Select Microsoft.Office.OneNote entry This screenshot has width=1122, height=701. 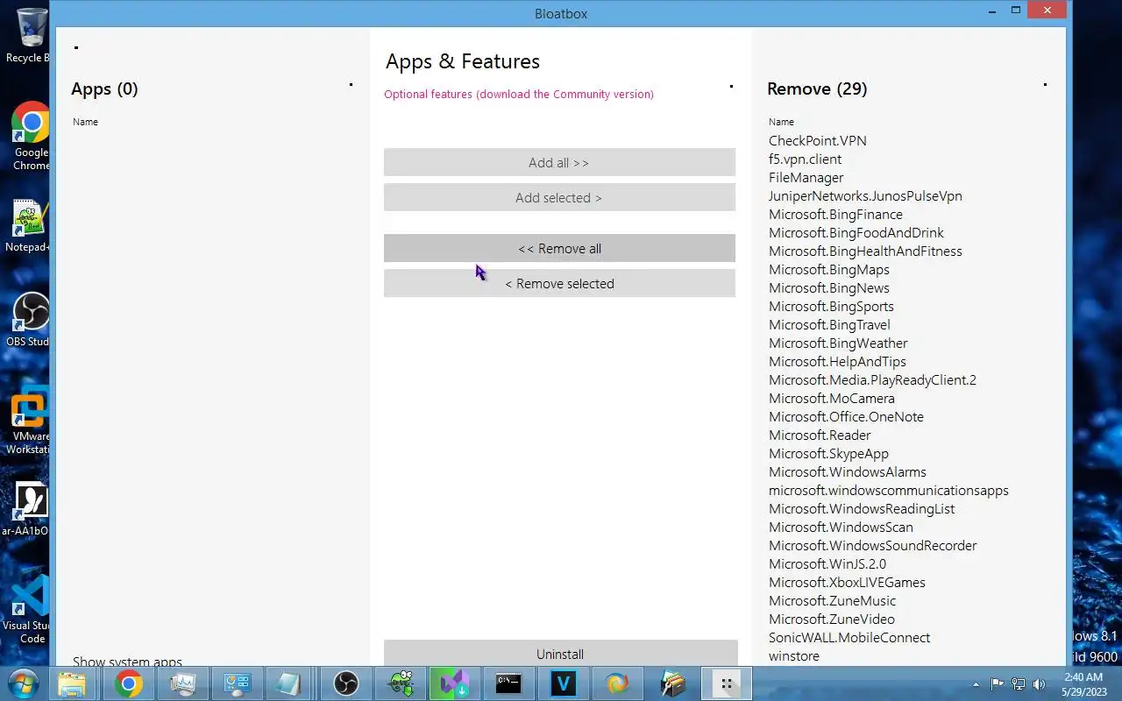point(846,416)
